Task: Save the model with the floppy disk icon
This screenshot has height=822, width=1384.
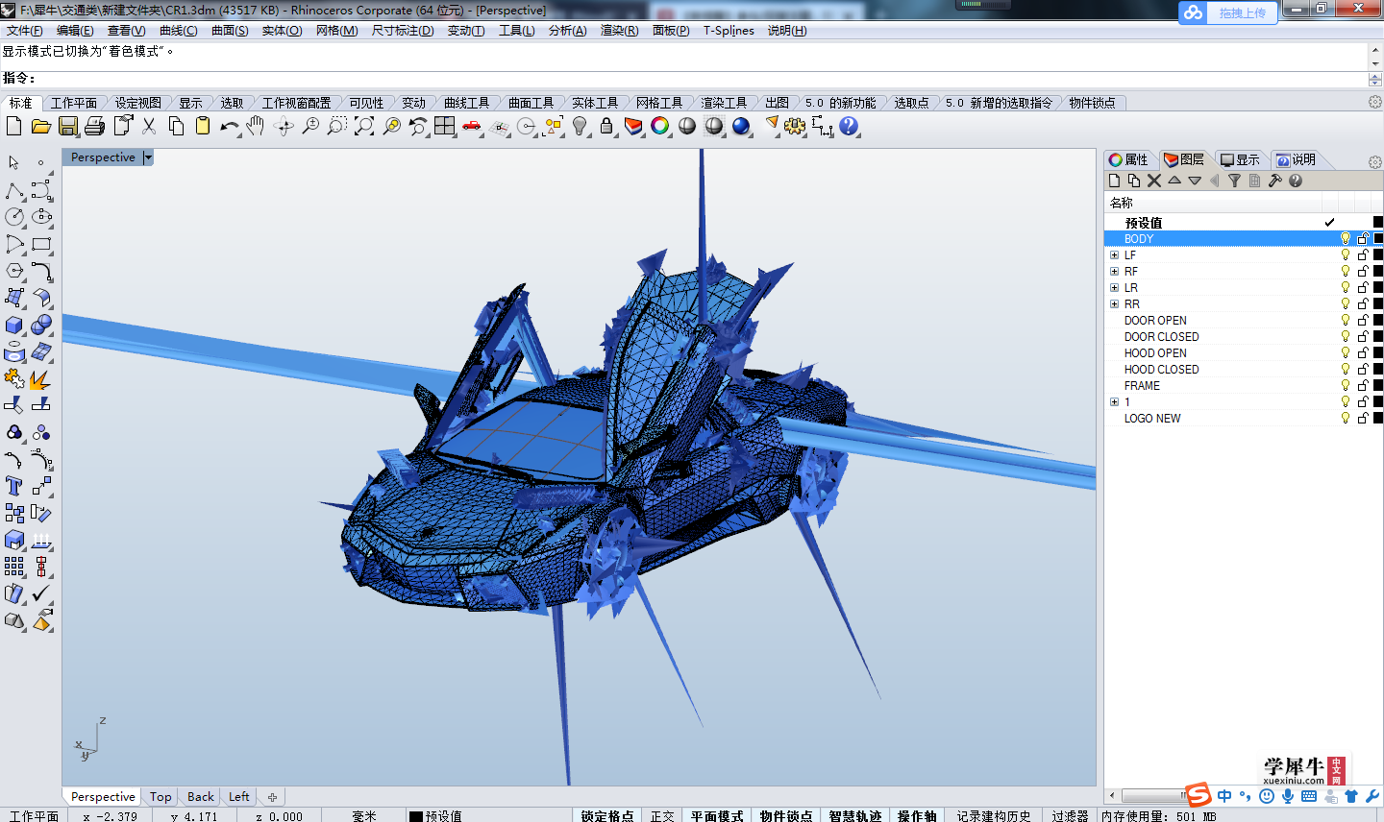Action: point(68,126)
